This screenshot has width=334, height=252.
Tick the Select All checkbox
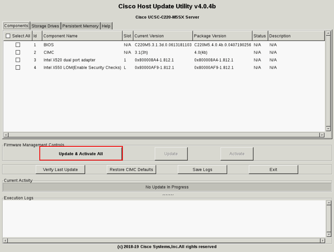pos(8,36)
